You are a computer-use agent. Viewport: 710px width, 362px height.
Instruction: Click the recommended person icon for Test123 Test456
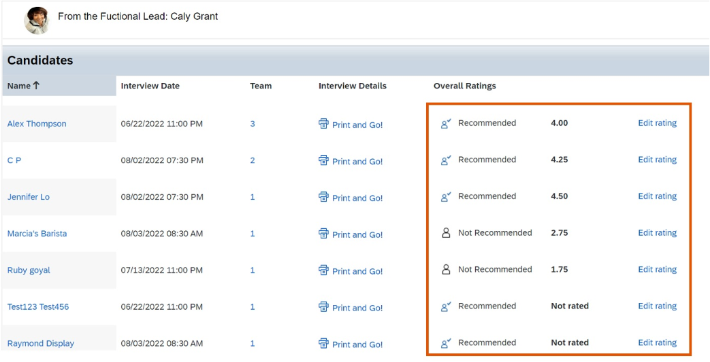(x=446, y=306)
